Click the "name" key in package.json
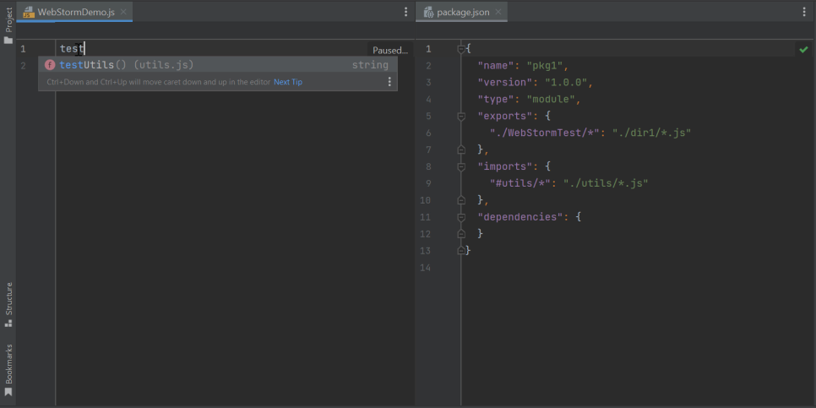 496,66
